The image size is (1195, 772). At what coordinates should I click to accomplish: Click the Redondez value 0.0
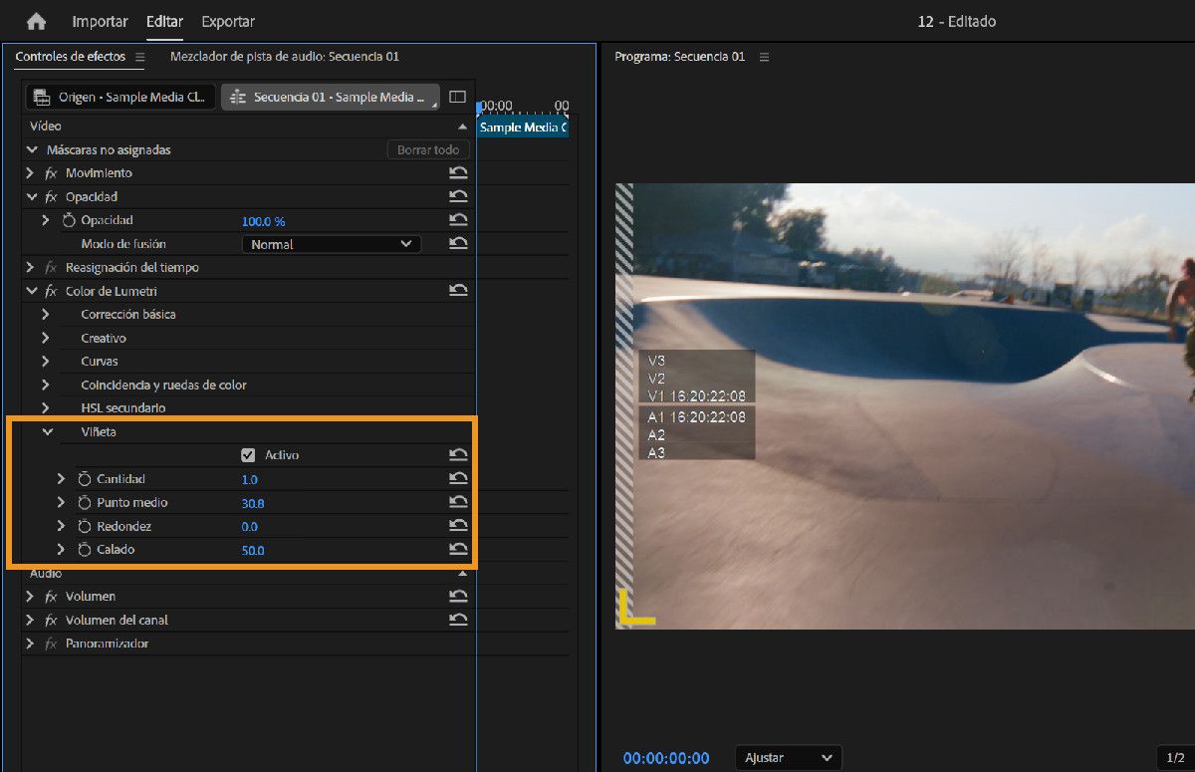249,526
